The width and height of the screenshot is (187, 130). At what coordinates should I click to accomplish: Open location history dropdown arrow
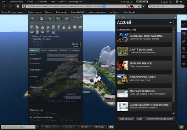pyautogui.click(x=144, y=6)
